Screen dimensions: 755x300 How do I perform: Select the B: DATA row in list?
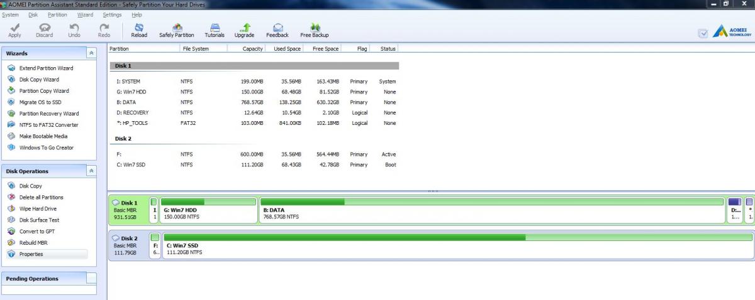coord(254,102)
